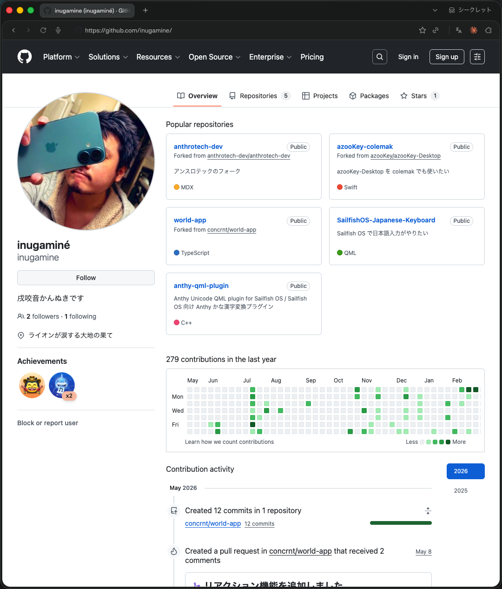
Task: Switch to the Repositories tab
Action: coord(260,96)
